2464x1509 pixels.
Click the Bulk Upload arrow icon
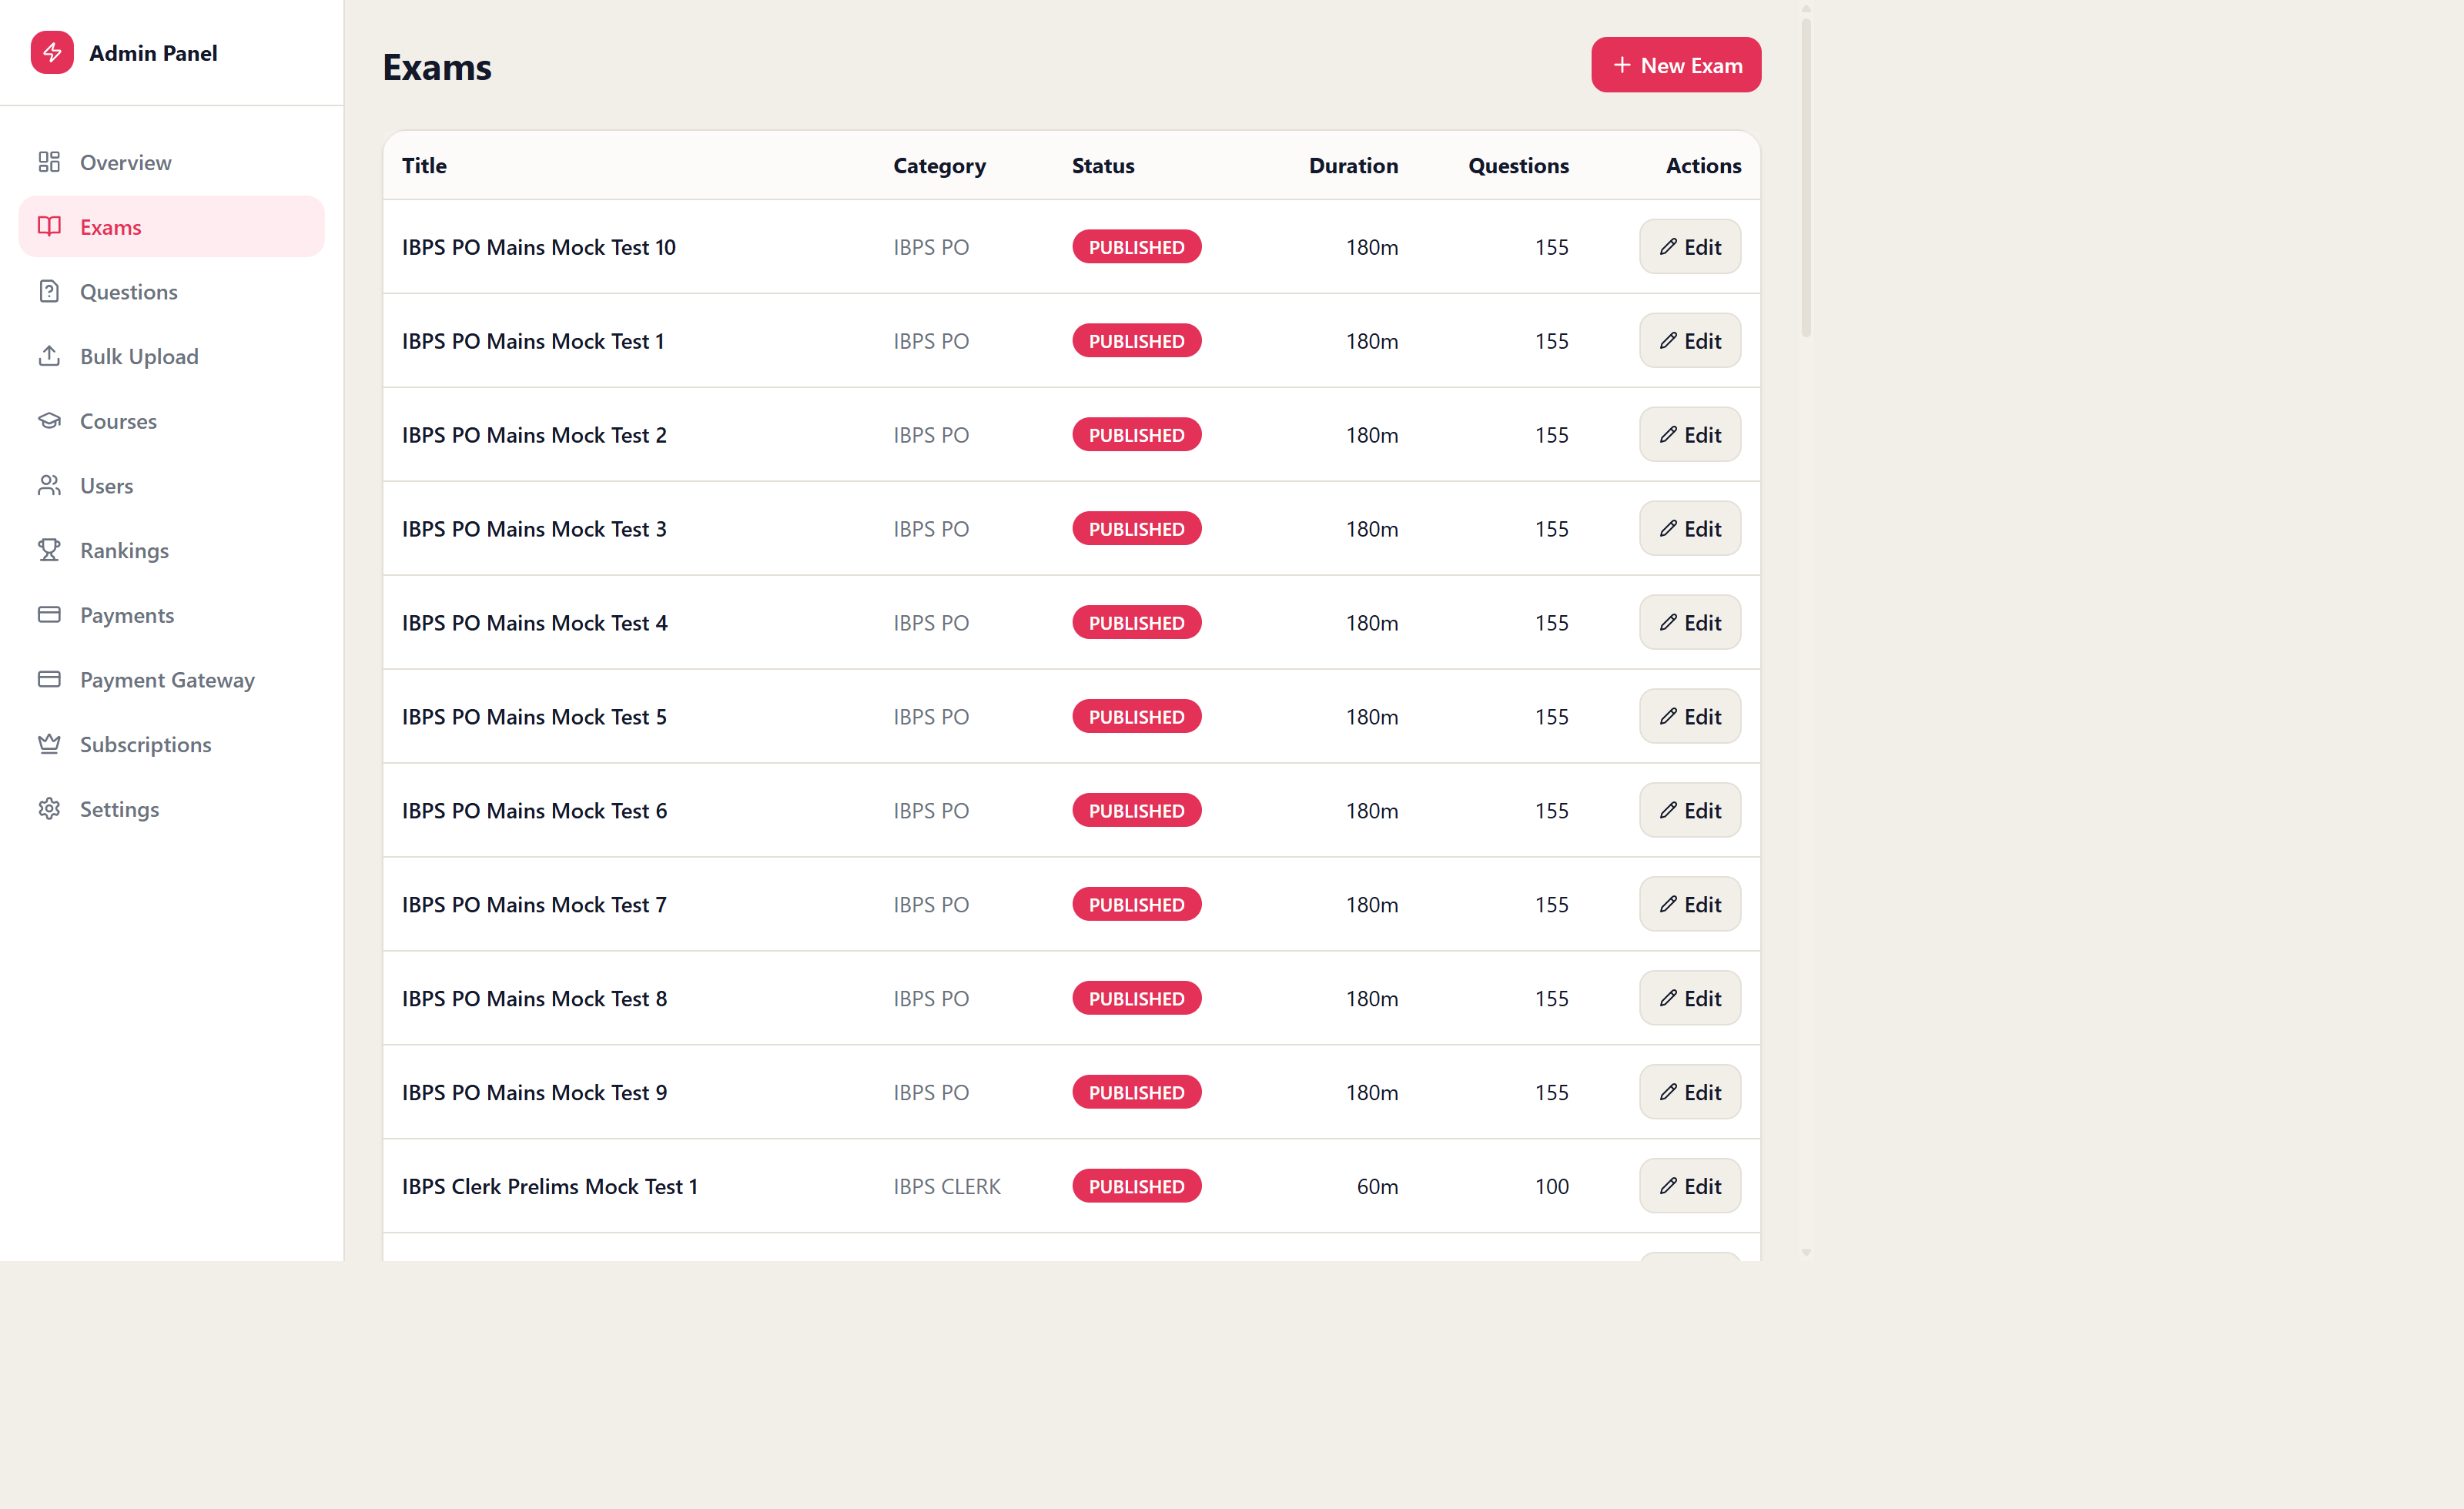[x=49, y=356]
